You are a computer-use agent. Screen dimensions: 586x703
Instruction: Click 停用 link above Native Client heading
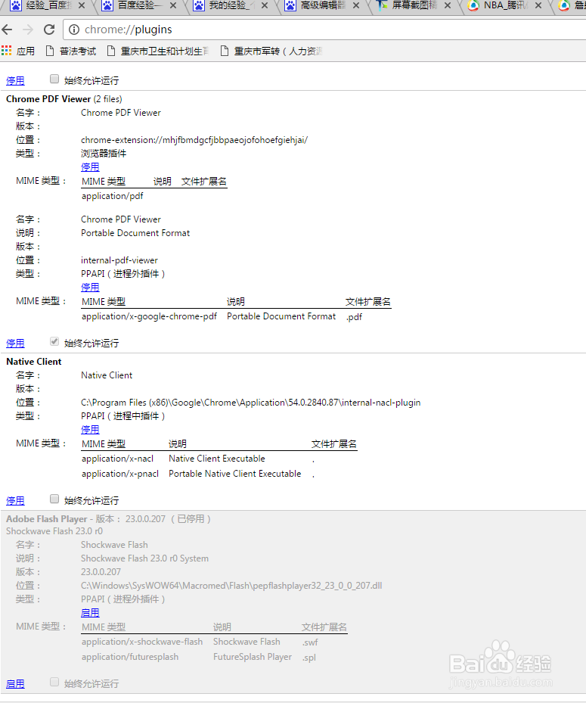[15, 344]
